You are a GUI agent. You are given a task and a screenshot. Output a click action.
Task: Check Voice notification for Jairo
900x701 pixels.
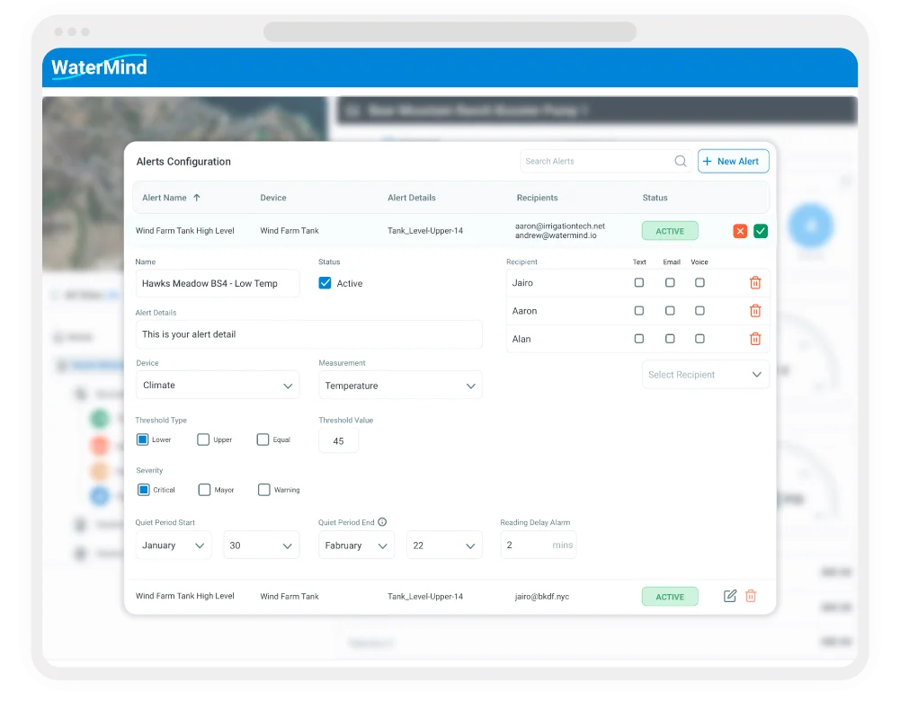[x=700, y=282]
